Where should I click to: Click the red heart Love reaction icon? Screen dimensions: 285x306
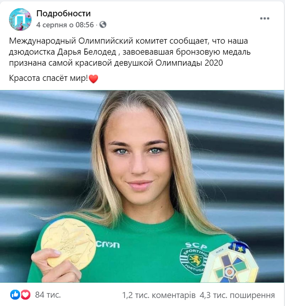pyautogui.click(x=25, y=295)
